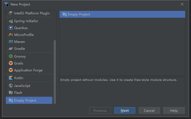Select Empty Project in left list

(x=25, y=100)
